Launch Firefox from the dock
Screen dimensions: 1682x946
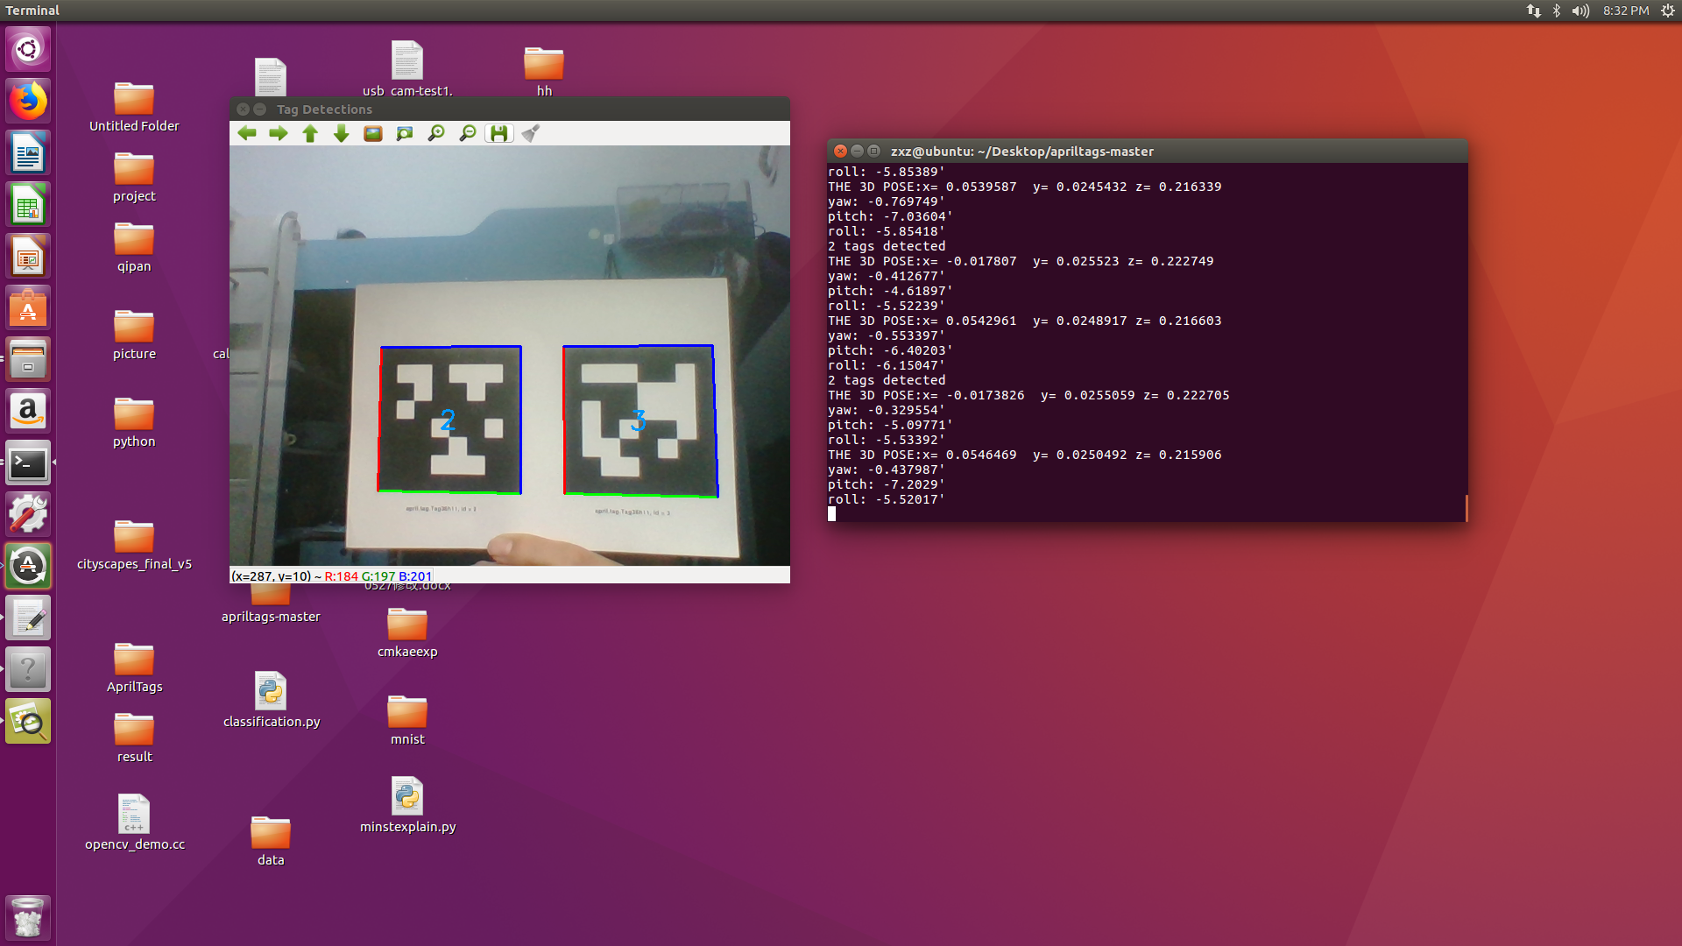(x=28, y=102)
